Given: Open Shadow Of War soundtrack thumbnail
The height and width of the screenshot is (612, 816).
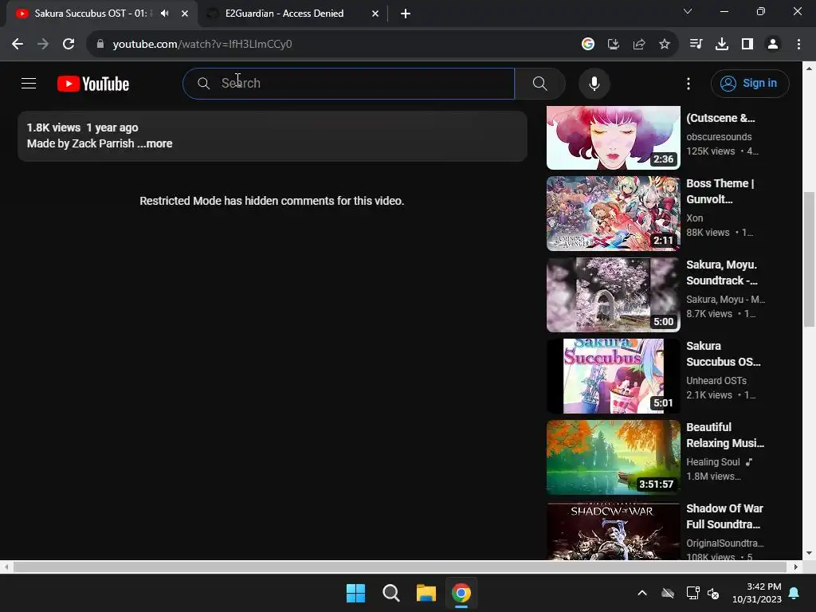Looking at the screenshot, I should 613,531.
